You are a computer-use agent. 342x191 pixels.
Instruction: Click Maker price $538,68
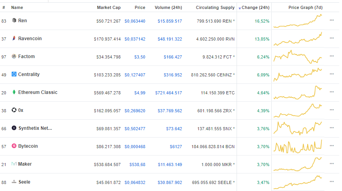pyautogui.click(x=137, y=164)
